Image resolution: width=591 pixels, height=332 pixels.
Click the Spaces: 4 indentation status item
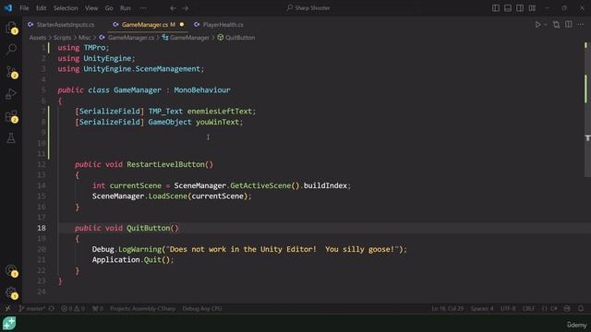[482, 309]
